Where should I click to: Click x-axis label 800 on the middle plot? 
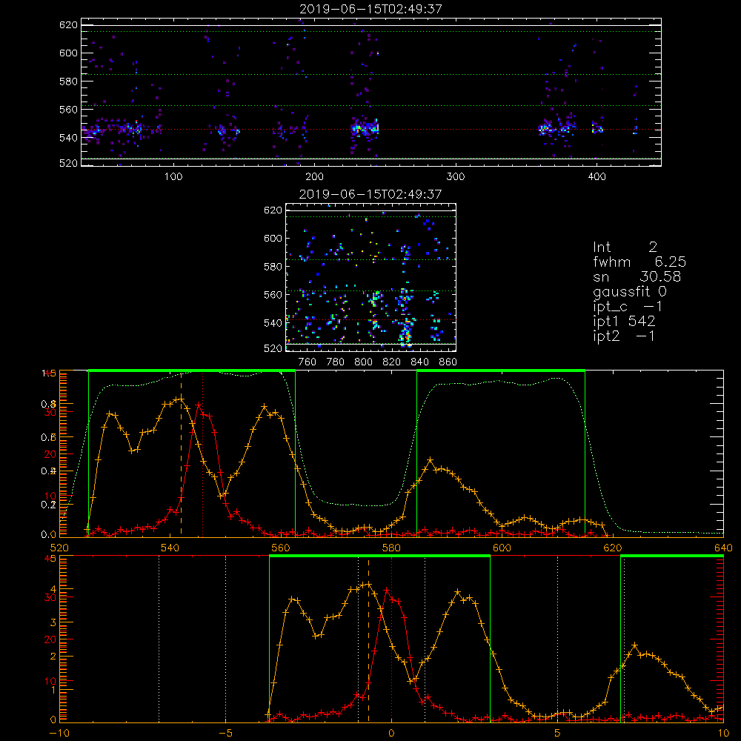pos(363,362)
